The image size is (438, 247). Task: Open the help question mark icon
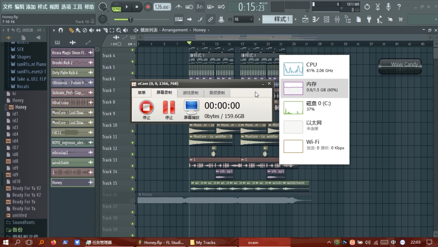coord(399,7)
